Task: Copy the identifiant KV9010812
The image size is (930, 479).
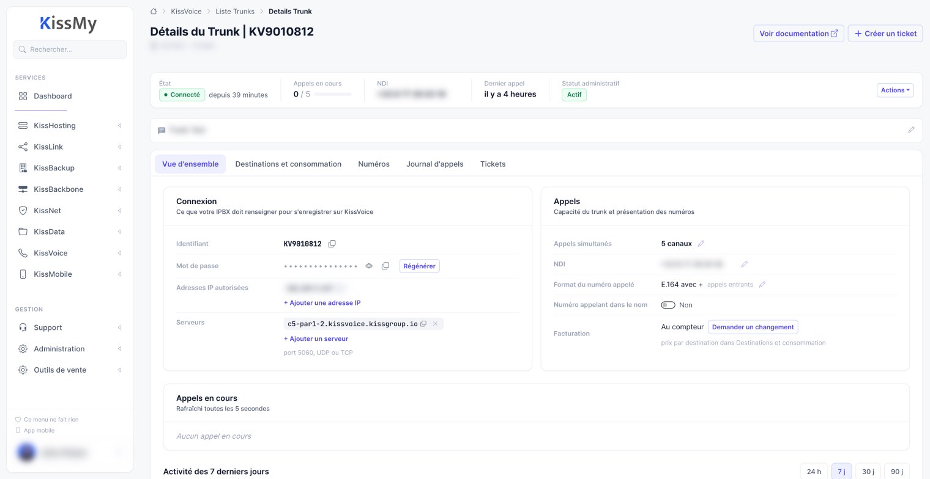Action: [x=332, y=244]
